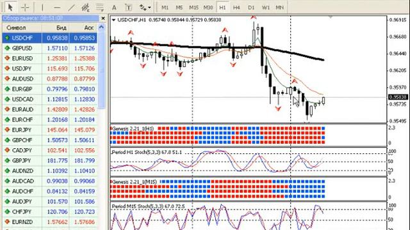Screen dimensions: 410x230
Task: Click the AUDCAD up-arrow icon
Action: (7, 181)
